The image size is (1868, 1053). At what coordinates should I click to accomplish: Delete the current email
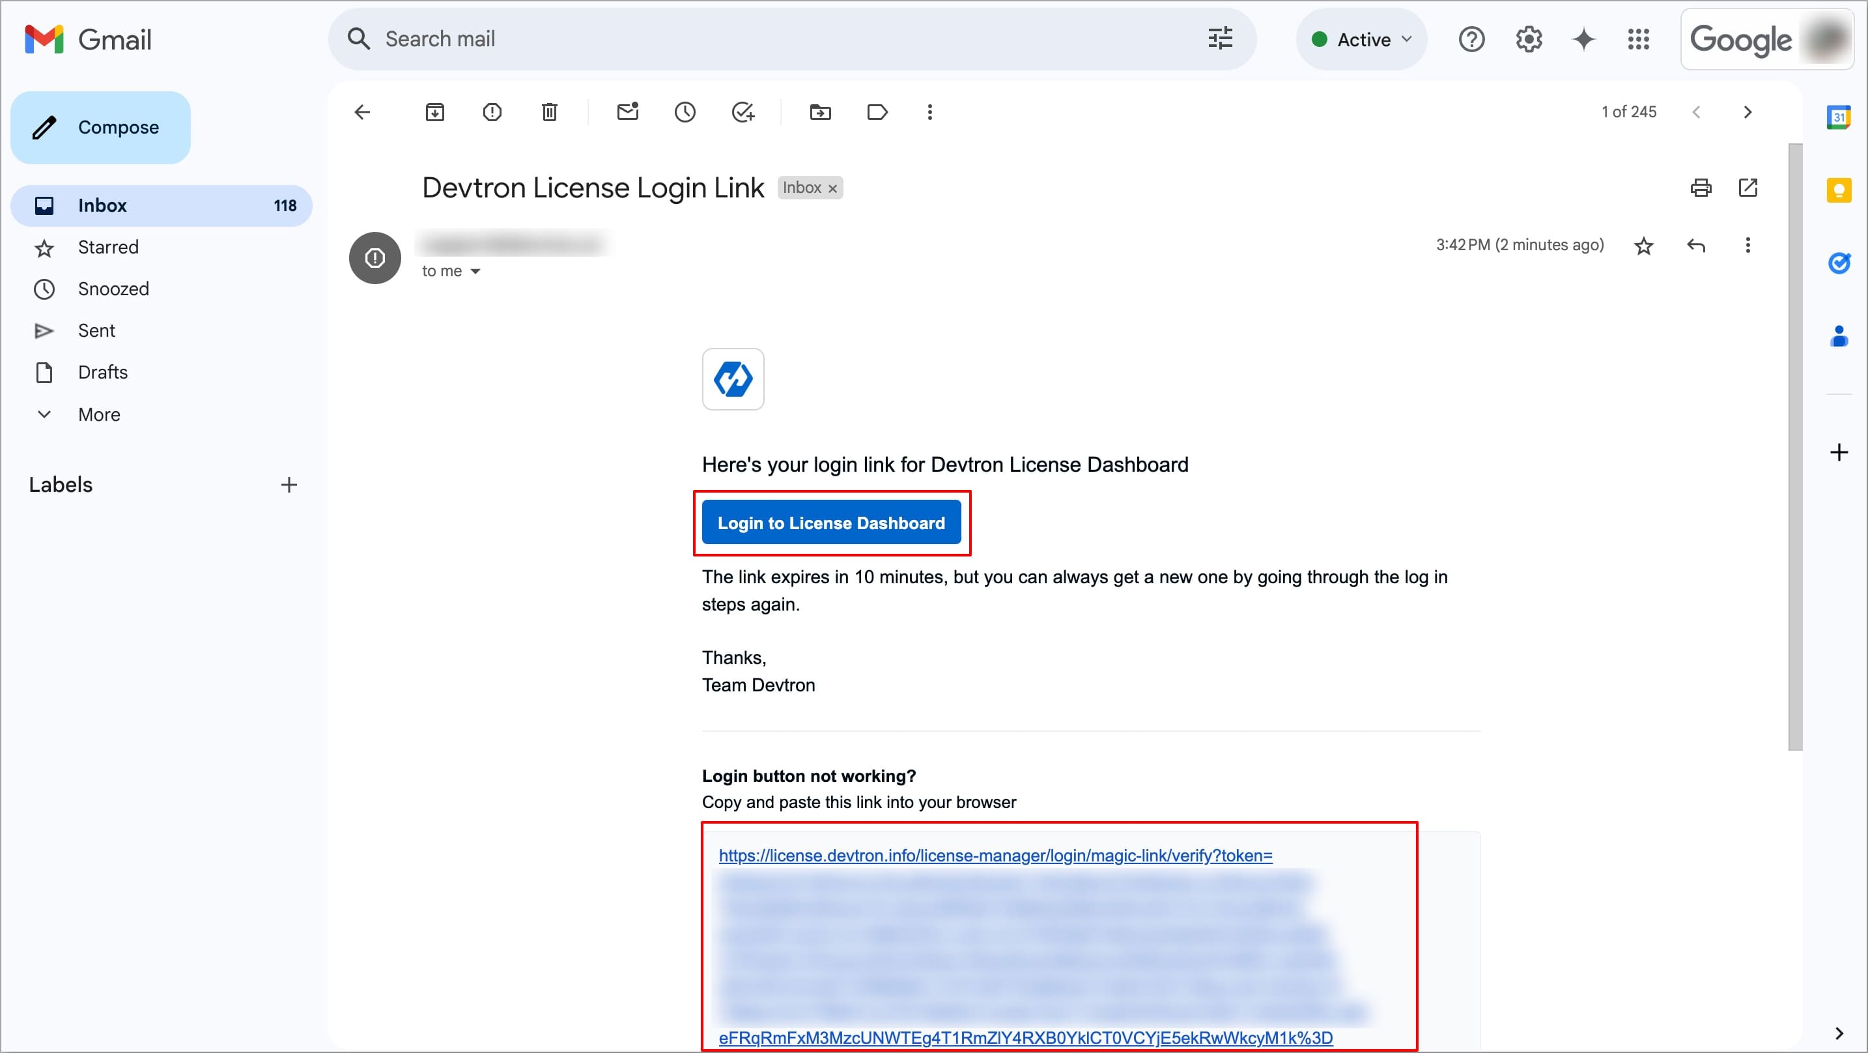click(549, 112)
